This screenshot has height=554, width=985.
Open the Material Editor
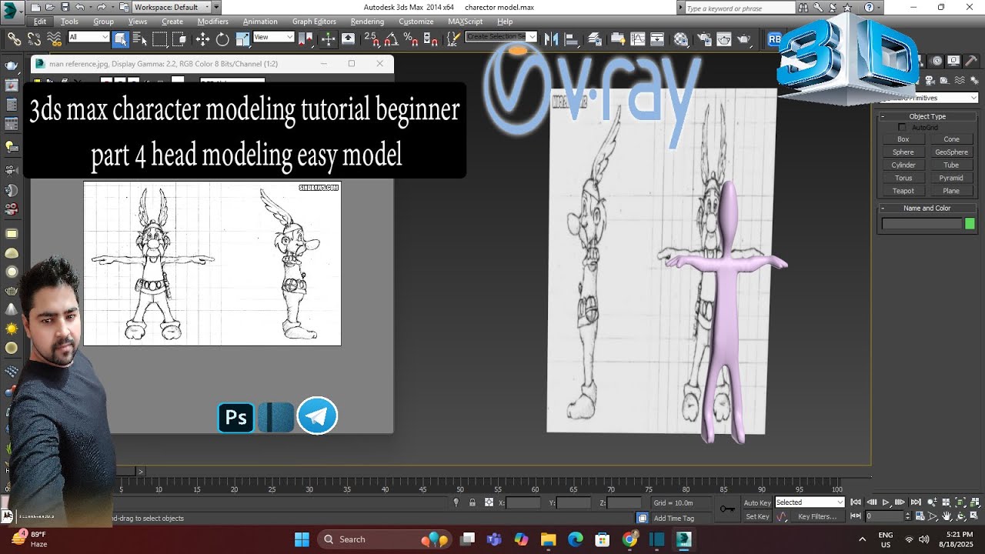click(681, 38)
